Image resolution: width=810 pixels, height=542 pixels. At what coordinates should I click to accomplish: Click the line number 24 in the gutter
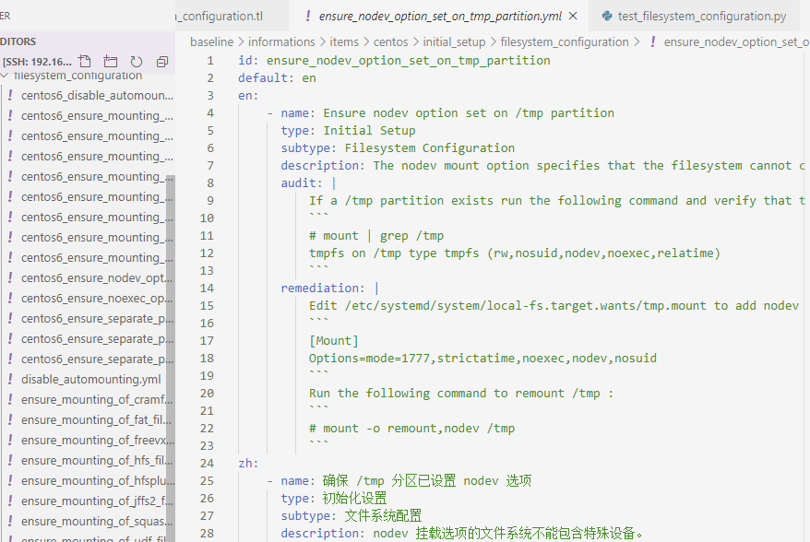[207, 463]
